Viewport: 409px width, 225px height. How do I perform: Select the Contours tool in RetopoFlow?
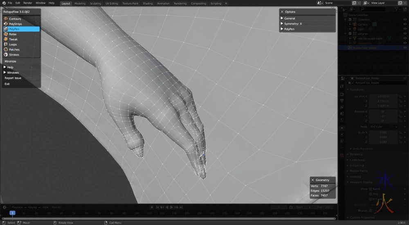(x=15, y=19)
